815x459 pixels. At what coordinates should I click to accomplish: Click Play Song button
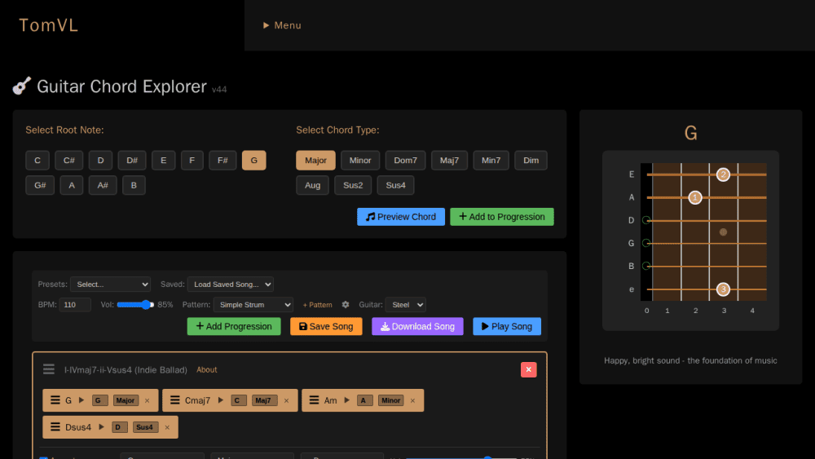507,326
